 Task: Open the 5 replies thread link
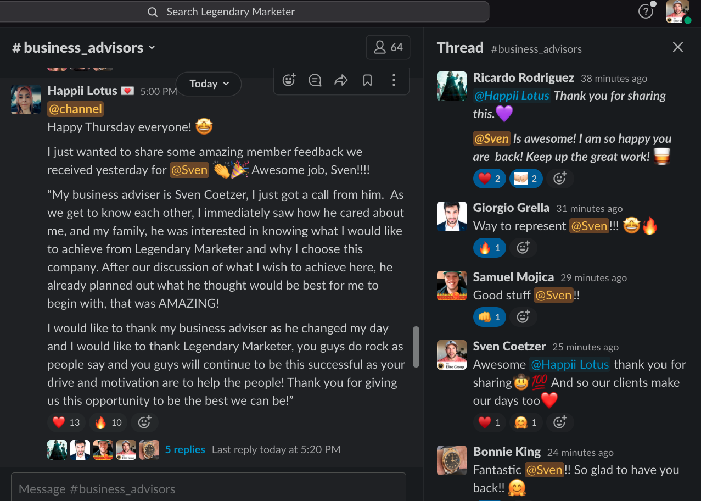pyautogui.click(x=185, y=449)
